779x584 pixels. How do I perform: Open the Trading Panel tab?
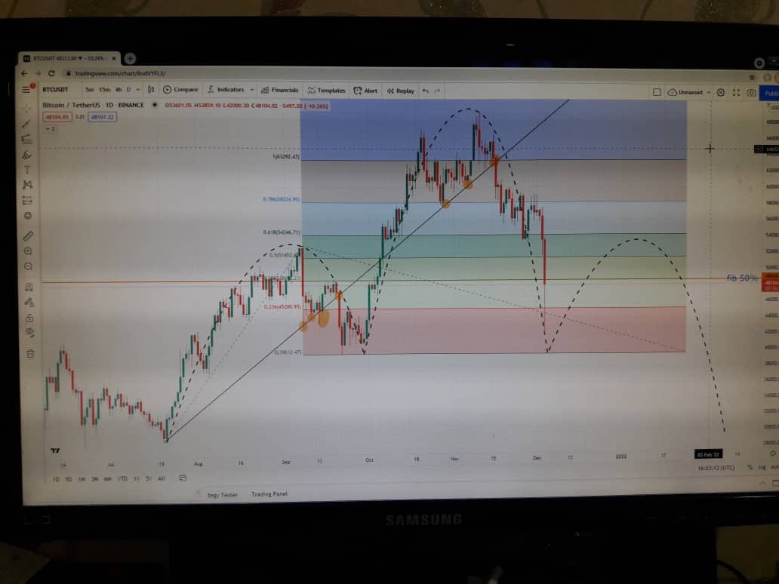point(269,494)
